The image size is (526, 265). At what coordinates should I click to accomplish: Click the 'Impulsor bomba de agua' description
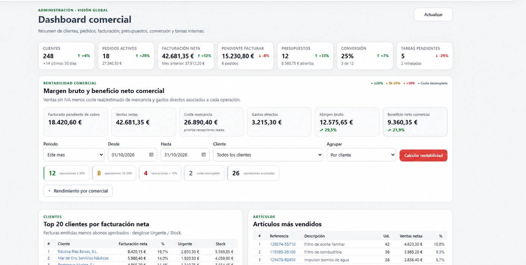click(326, 260)
